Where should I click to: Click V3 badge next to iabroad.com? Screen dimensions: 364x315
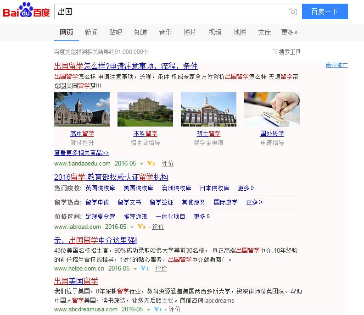pyautogui.click(x=141, y=227)
